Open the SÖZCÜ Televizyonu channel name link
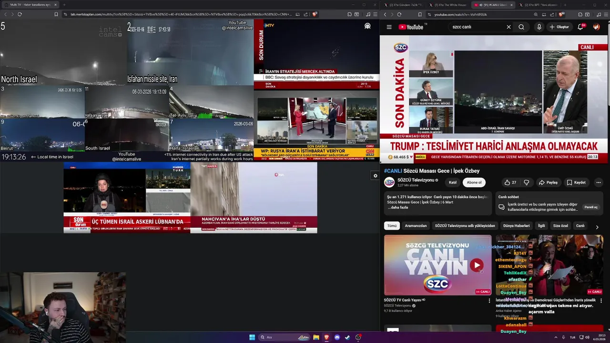Screen dimensions: 610x343 tap(416, 180)
